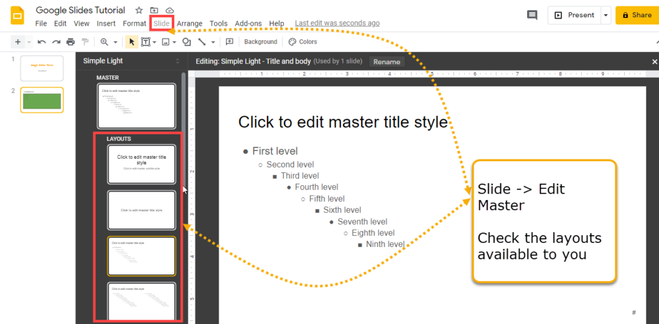Click the document title Google Slides Tutorial

point(80,10)
